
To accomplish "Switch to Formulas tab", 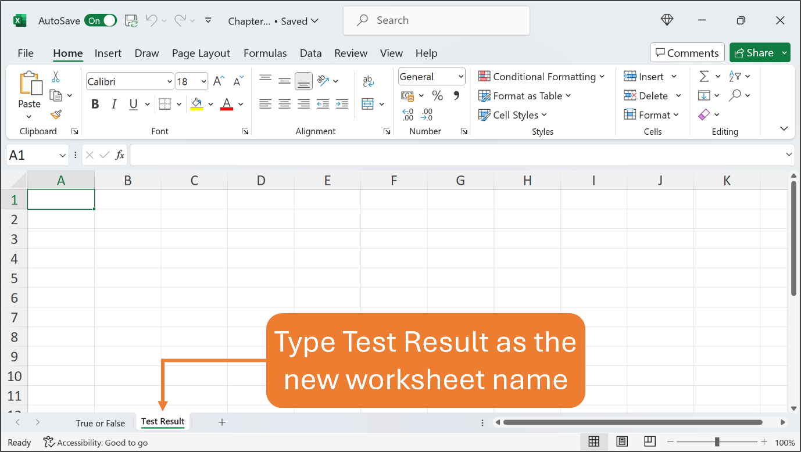I will point(265,53).
